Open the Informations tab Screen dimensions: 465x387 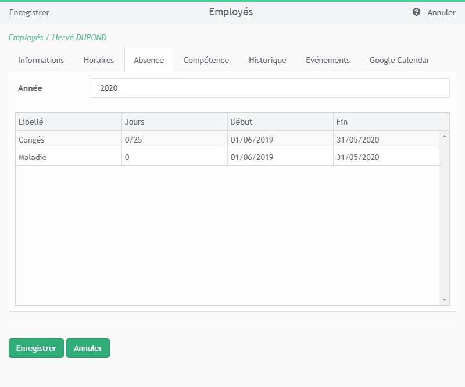[x=41, y=60]
